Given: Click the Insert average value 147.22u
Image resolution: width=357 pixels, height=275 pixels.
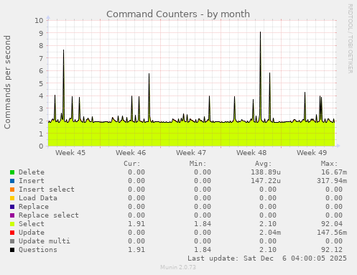Looking at the screenshot, I should [x=266, y=181].
